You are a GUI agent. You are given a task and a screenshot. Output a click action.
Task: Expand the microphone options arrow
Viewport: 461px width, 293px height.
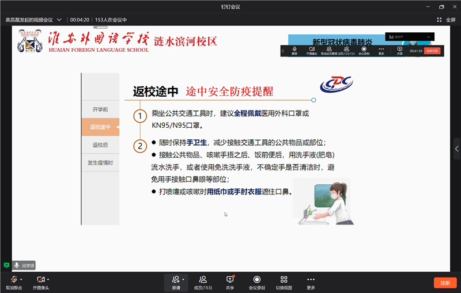tap(22, 279)
